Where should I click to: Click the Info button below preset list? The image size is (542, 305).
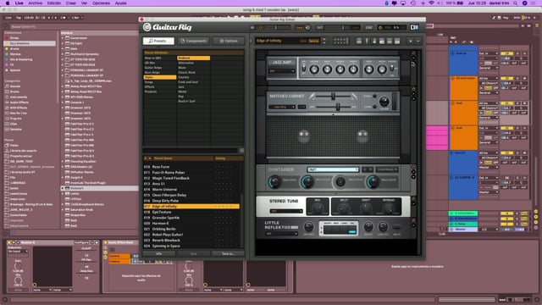(x=158, y=253)
